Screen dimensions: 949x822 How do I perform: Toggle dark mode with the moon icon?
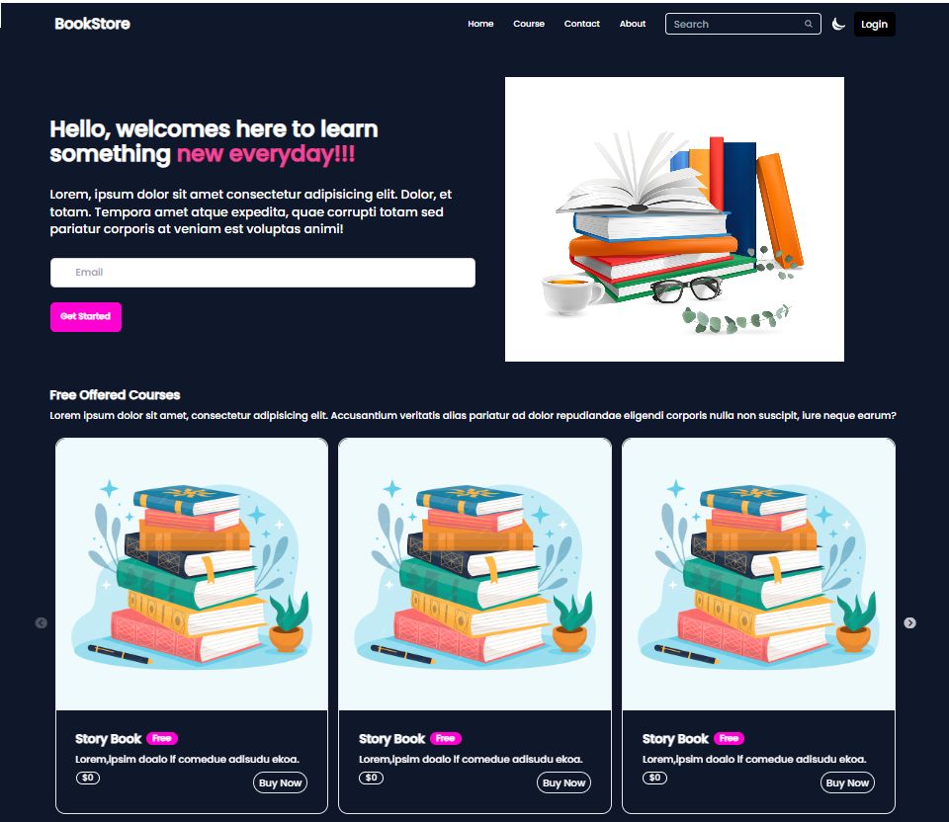837,24
